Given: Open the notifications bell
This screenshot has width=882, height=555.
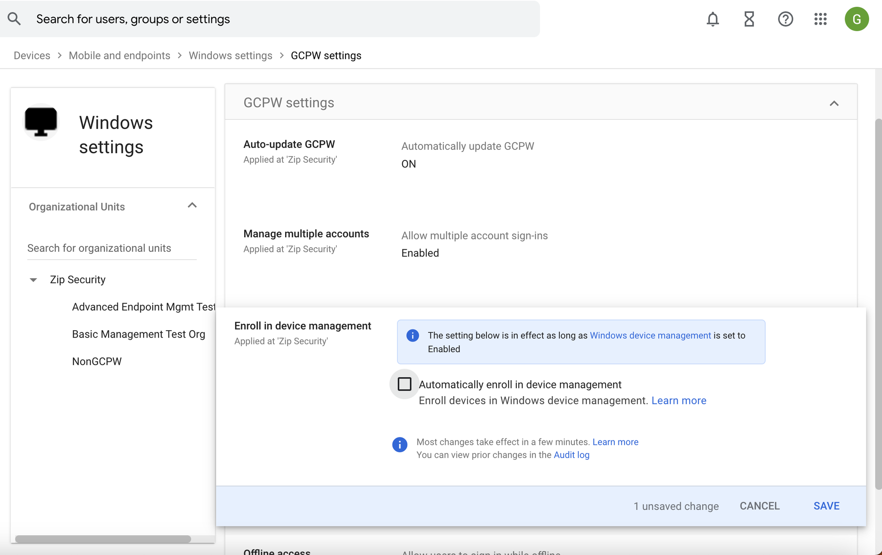Looking at the screenshot, I should (713, 19).
